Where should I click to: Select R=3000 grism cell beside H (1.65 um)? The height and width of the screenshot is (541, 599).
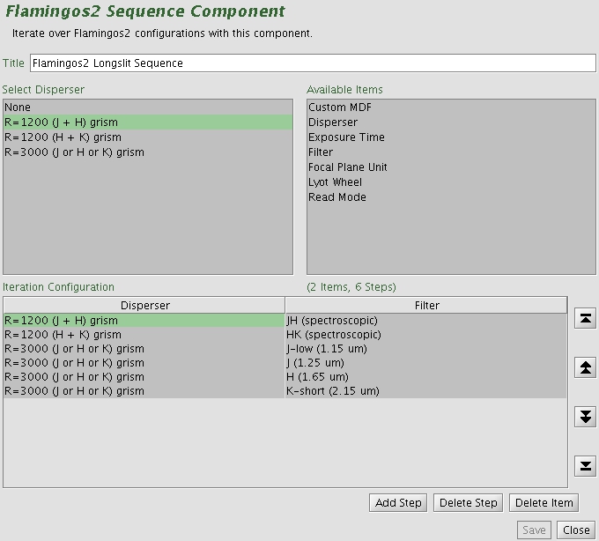(x=144, y=377)
